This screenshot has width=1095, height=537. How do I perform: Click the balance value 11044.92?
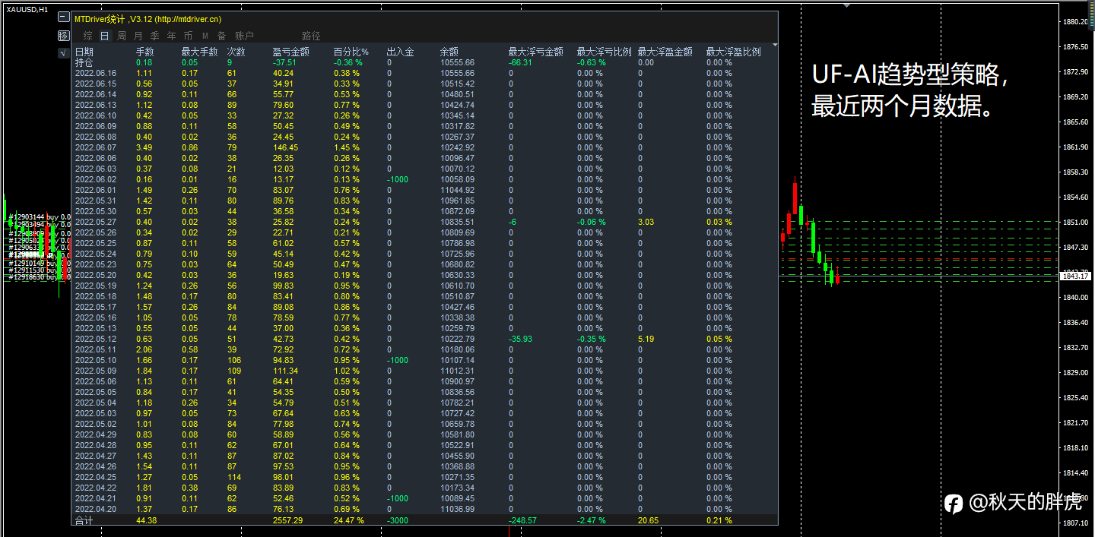tap(457, 190)
